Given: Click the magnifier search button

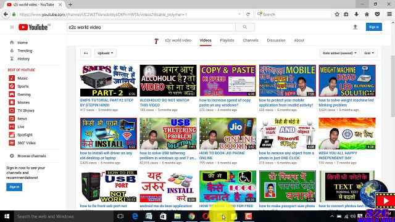Looking at the screenshot, I should coord(245,27).
